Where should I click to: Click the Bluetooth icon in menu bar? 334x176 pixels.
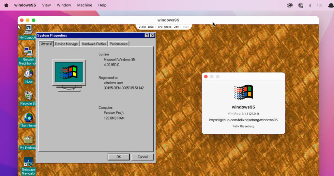tap(310, 5)
